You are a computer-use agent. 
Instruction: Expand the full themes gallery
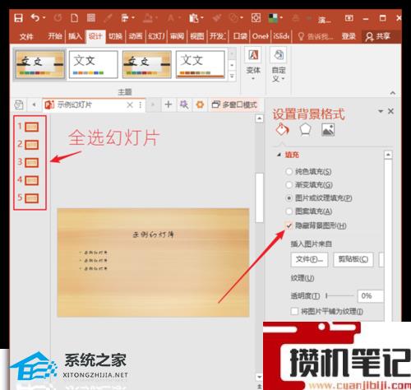tap(232, 76)
